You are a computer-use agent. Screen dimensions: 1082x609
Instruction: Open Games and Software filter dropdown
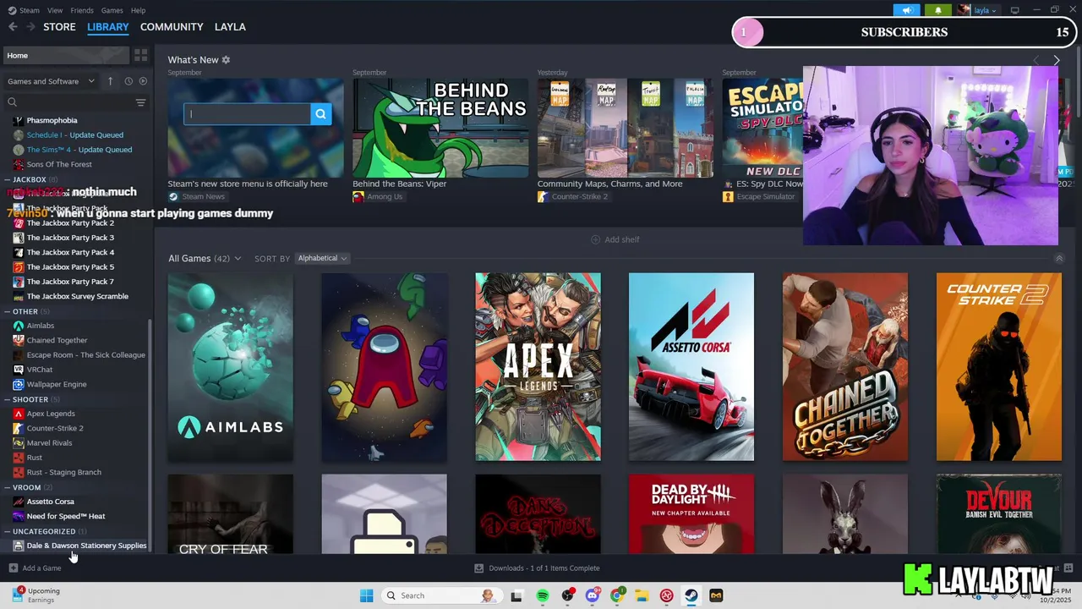point(51,81)
